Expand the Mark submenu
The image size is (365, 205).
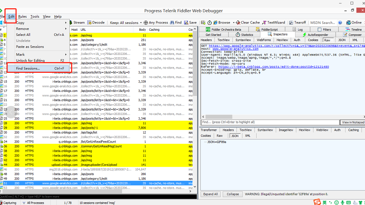(38, 55)
